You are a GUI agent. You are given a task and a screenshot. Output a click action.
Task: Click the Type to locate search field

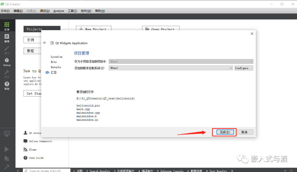click(46, 171)
